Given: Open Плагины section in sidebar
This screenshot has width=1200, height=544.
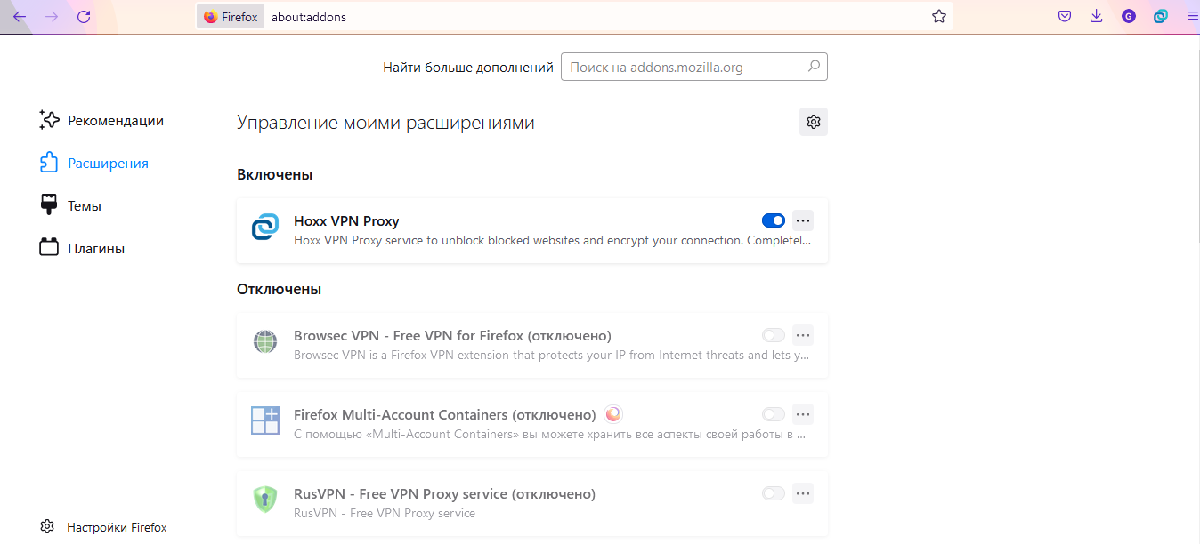Looking at the screenshot, I should coord(82,248).
